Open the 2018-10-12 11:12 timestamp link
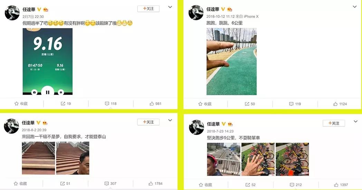Image resolution: width=362 pixels, height=190 pixels. (220, 16)
